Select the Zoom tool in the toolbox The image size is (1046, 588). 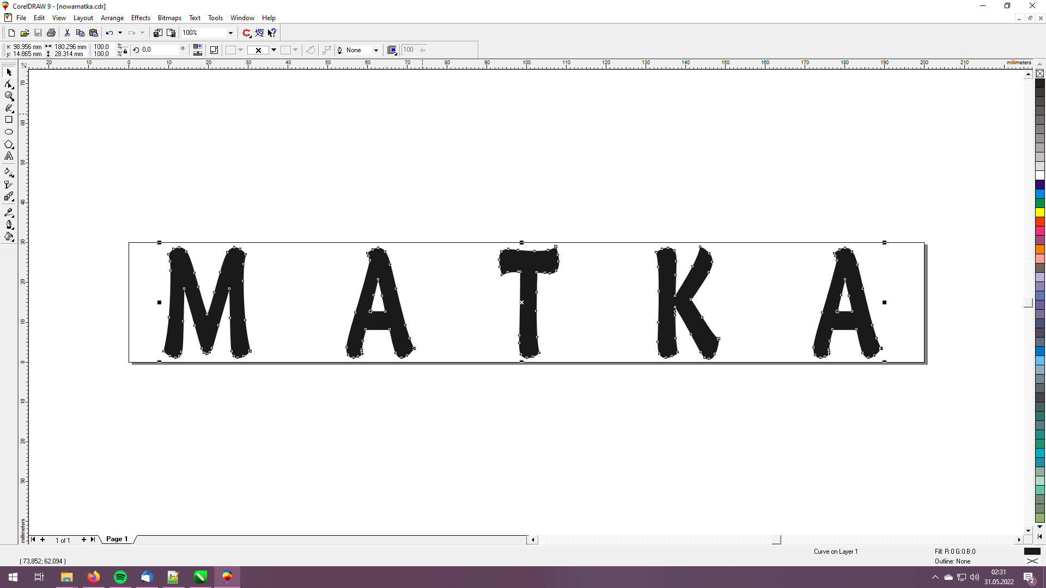click(9, 96)
